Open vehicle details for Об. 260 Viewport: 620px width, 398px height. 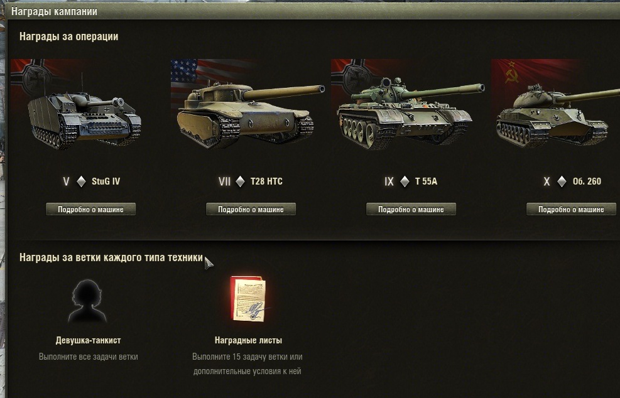pos(571,210)
